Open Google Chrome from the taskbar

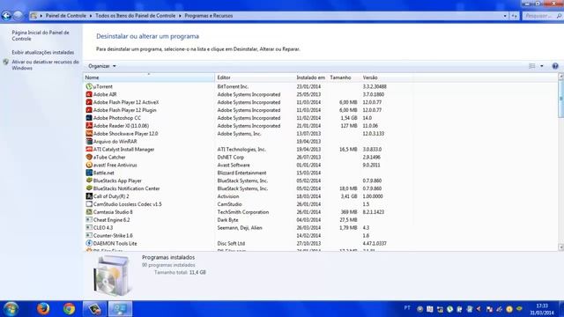(69, 309)
